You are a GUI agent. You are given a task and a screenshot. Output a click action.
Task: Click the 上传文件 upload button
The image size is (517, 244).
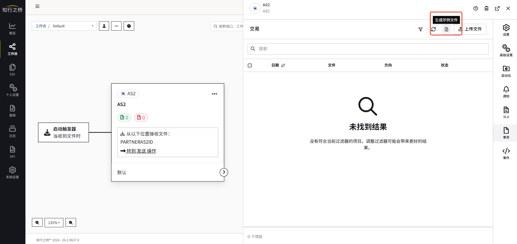pyautogui.click(x=470, y=29)
